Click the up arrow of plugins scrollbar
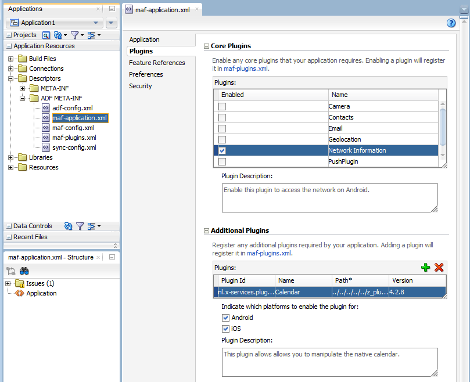Image resolution: width=470 pixels, height=382 pixels. click(x=443, y=104)
